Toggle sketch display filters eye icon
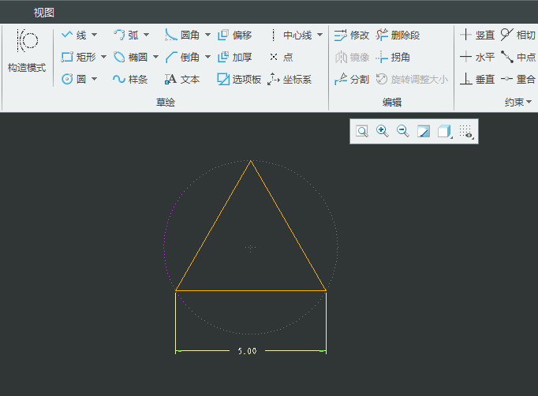538x396 pixels. [466, 131]
